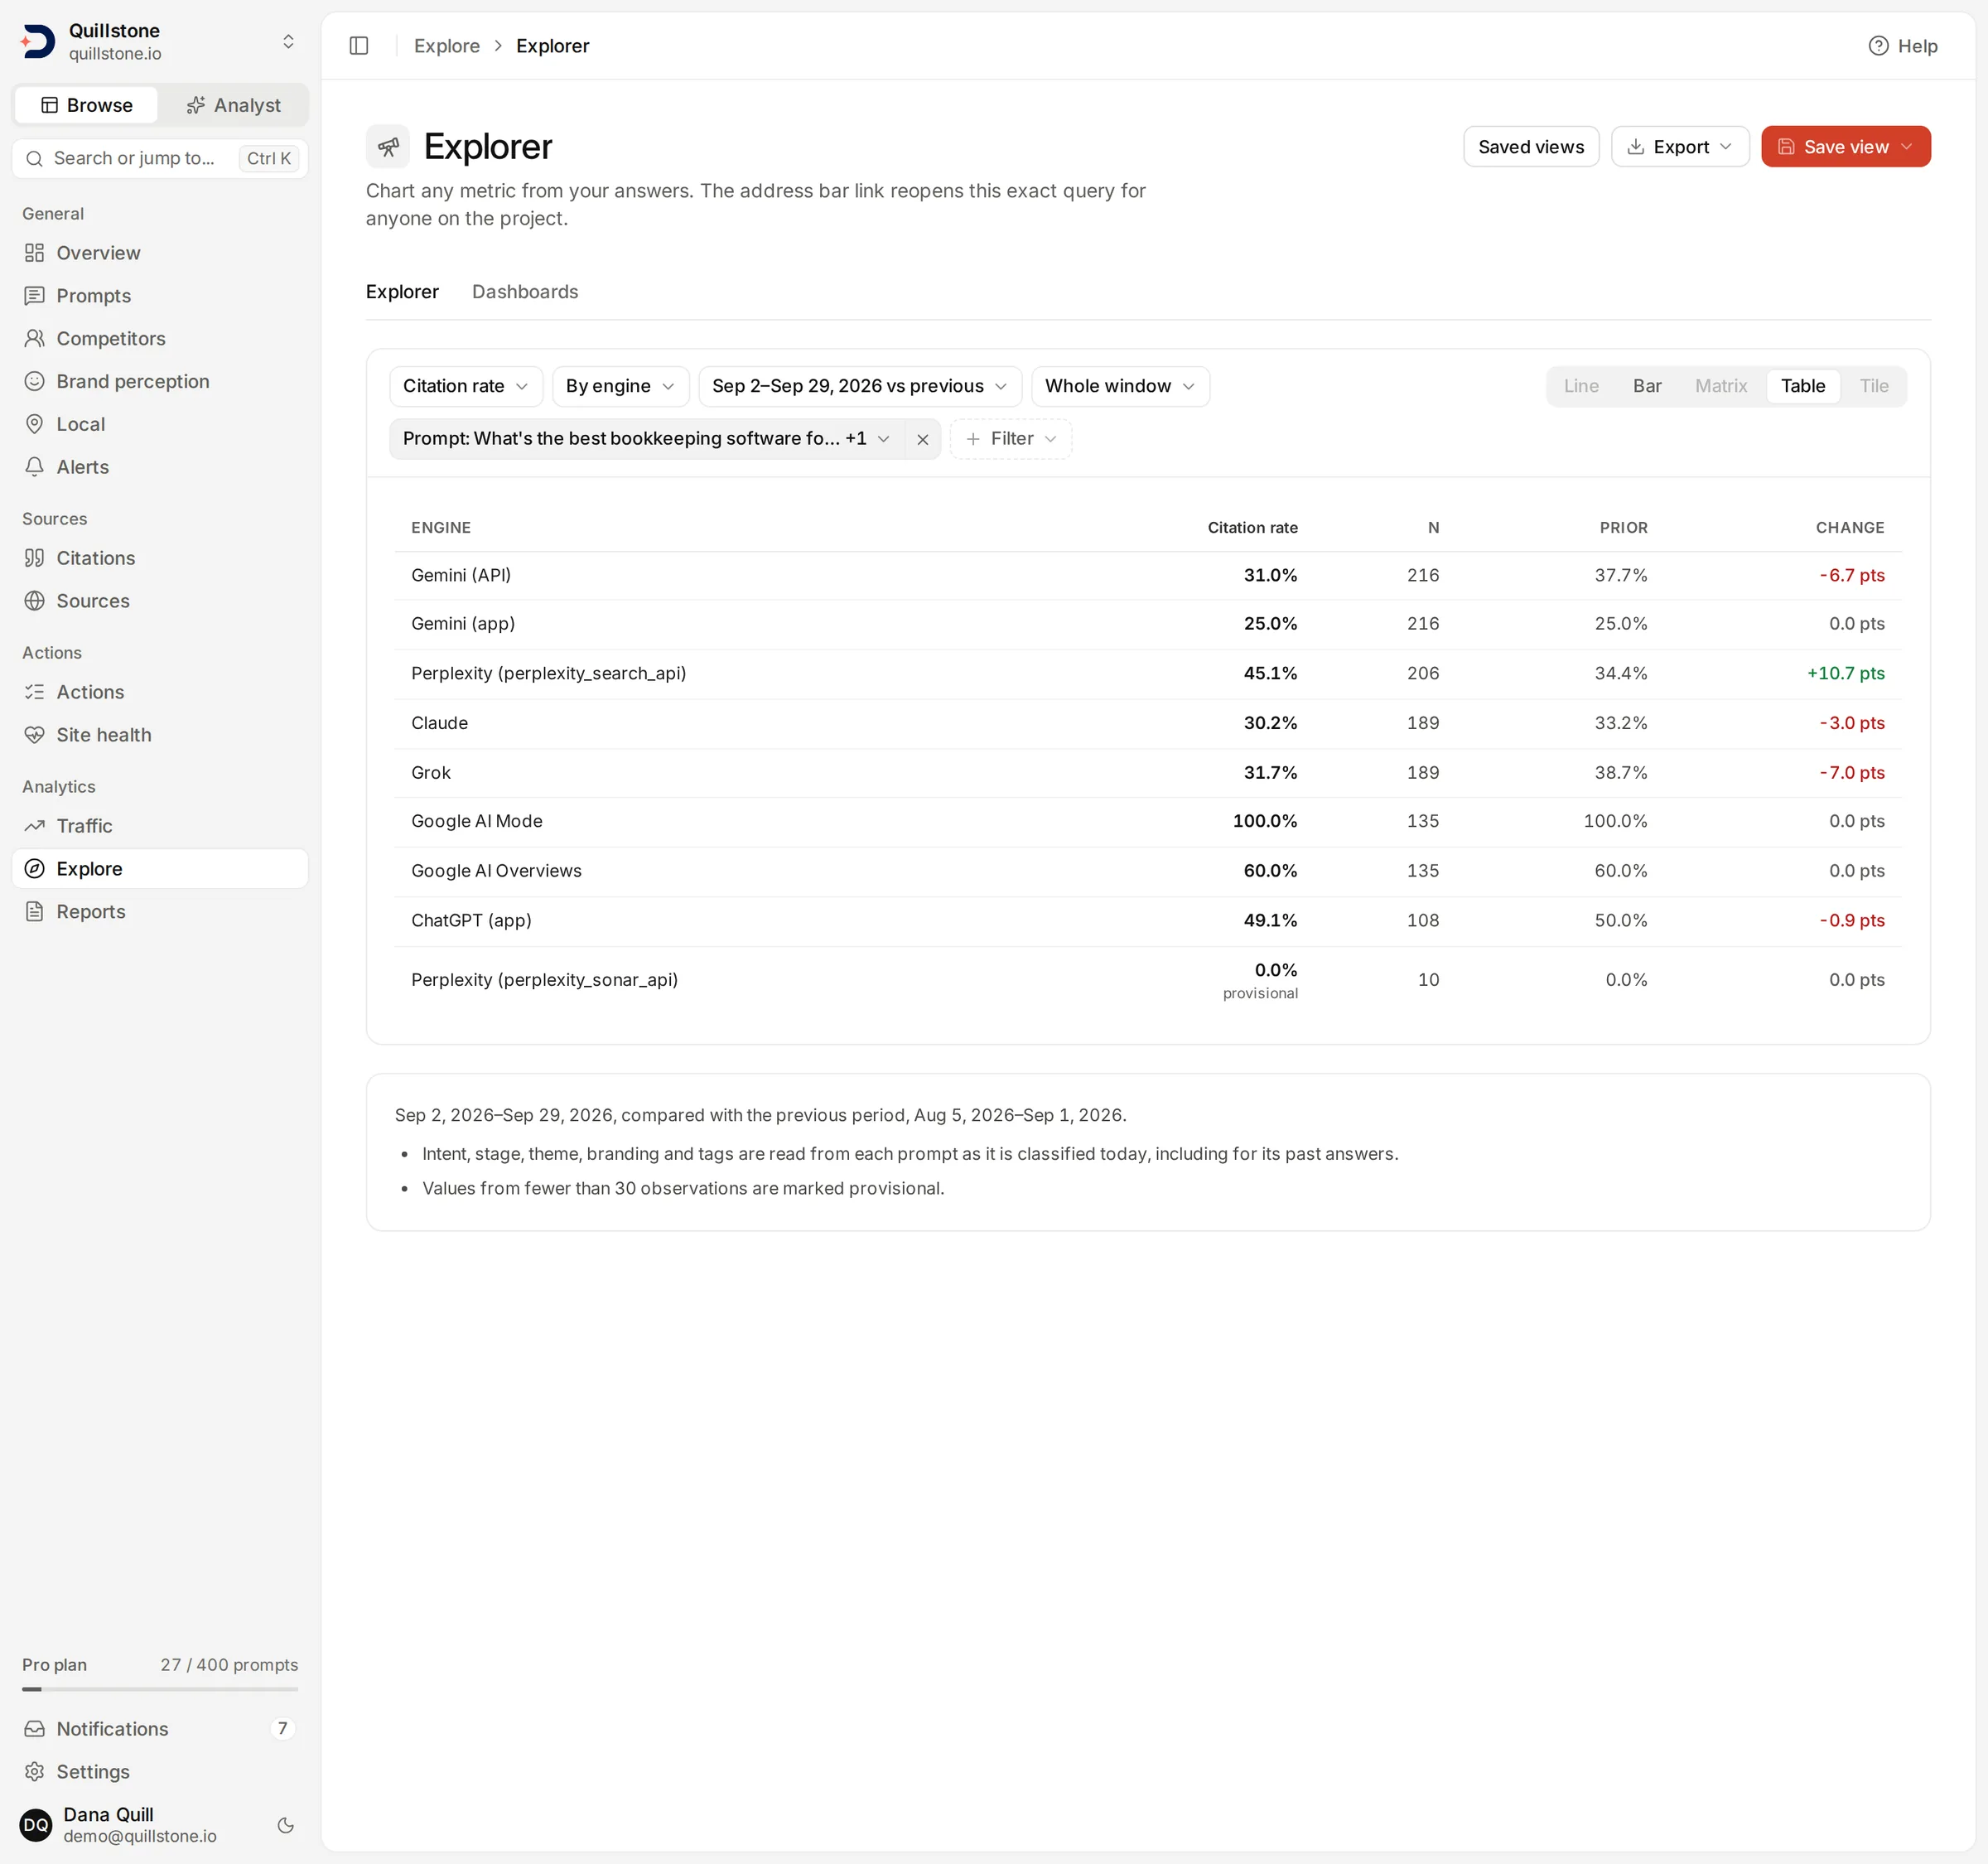Open the Citations section
This screenshot has height=1864, width=1988.
tap(160, 558)
